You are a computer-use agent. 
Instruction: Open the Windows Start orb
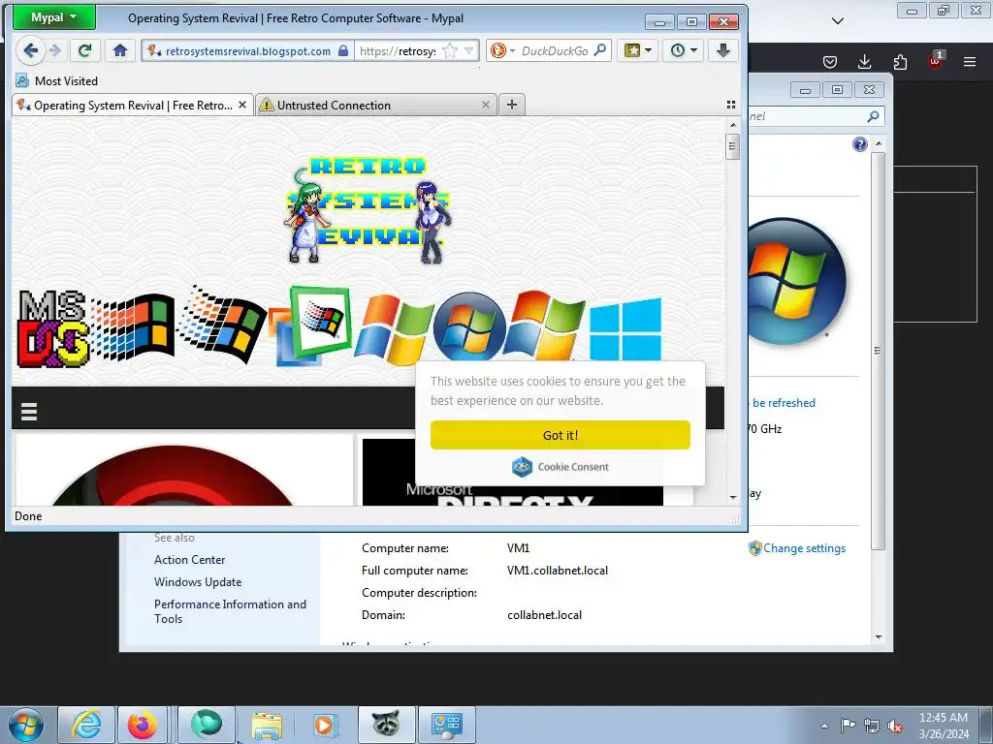pos(26,725)
